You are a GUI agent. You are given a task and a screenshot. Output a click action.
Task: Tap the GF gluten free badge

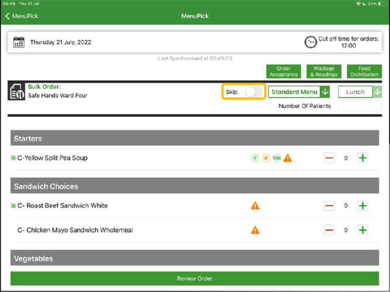tap(266, 158)
